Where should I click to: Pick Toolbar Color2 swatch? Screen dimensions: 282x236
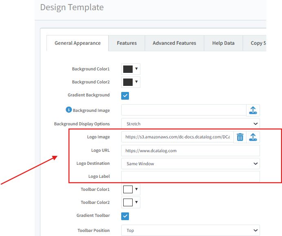click(131, 202)
